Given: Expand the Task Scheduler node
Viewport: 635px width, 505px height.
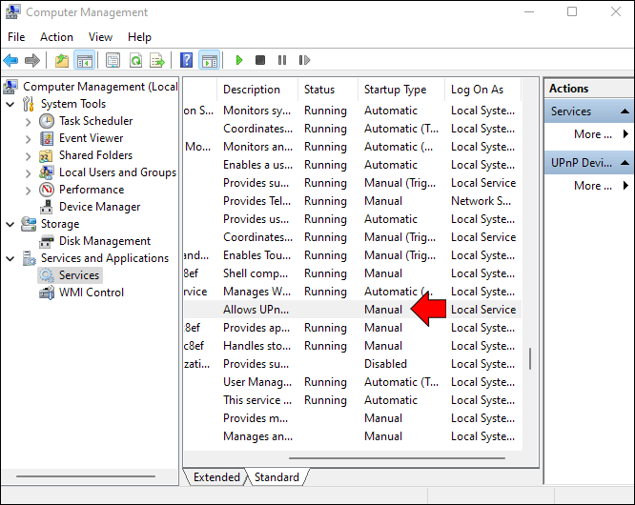Looking at the screenshot, I should pyautogui.click(x=28, y=122).
